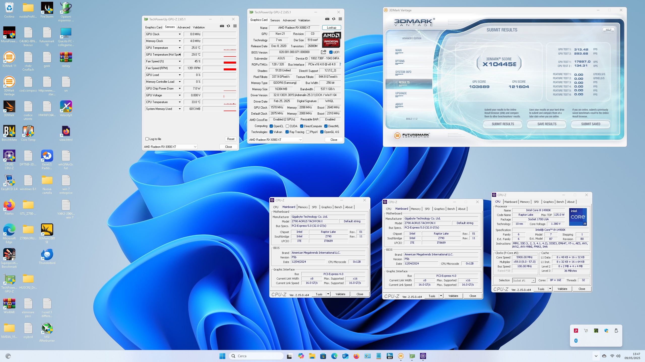Open OPTIONS in 3DMark Vantage sidebar

(x=400, y=61)
